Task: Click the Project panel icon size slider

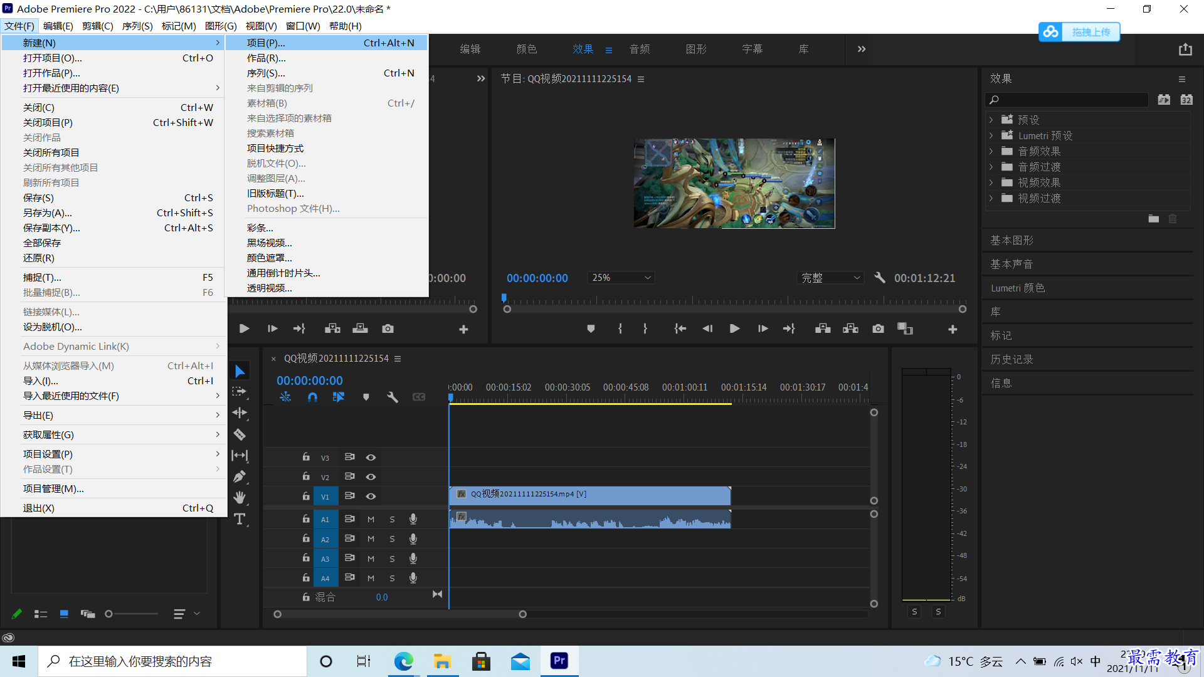Action: pos(132,614)
